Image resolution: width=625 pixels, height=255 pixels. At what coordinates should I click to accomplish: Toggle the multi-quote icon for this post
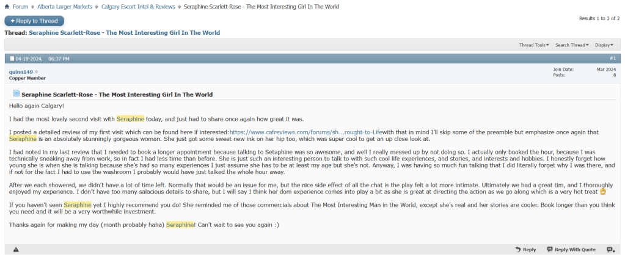[x=610, y=250]
